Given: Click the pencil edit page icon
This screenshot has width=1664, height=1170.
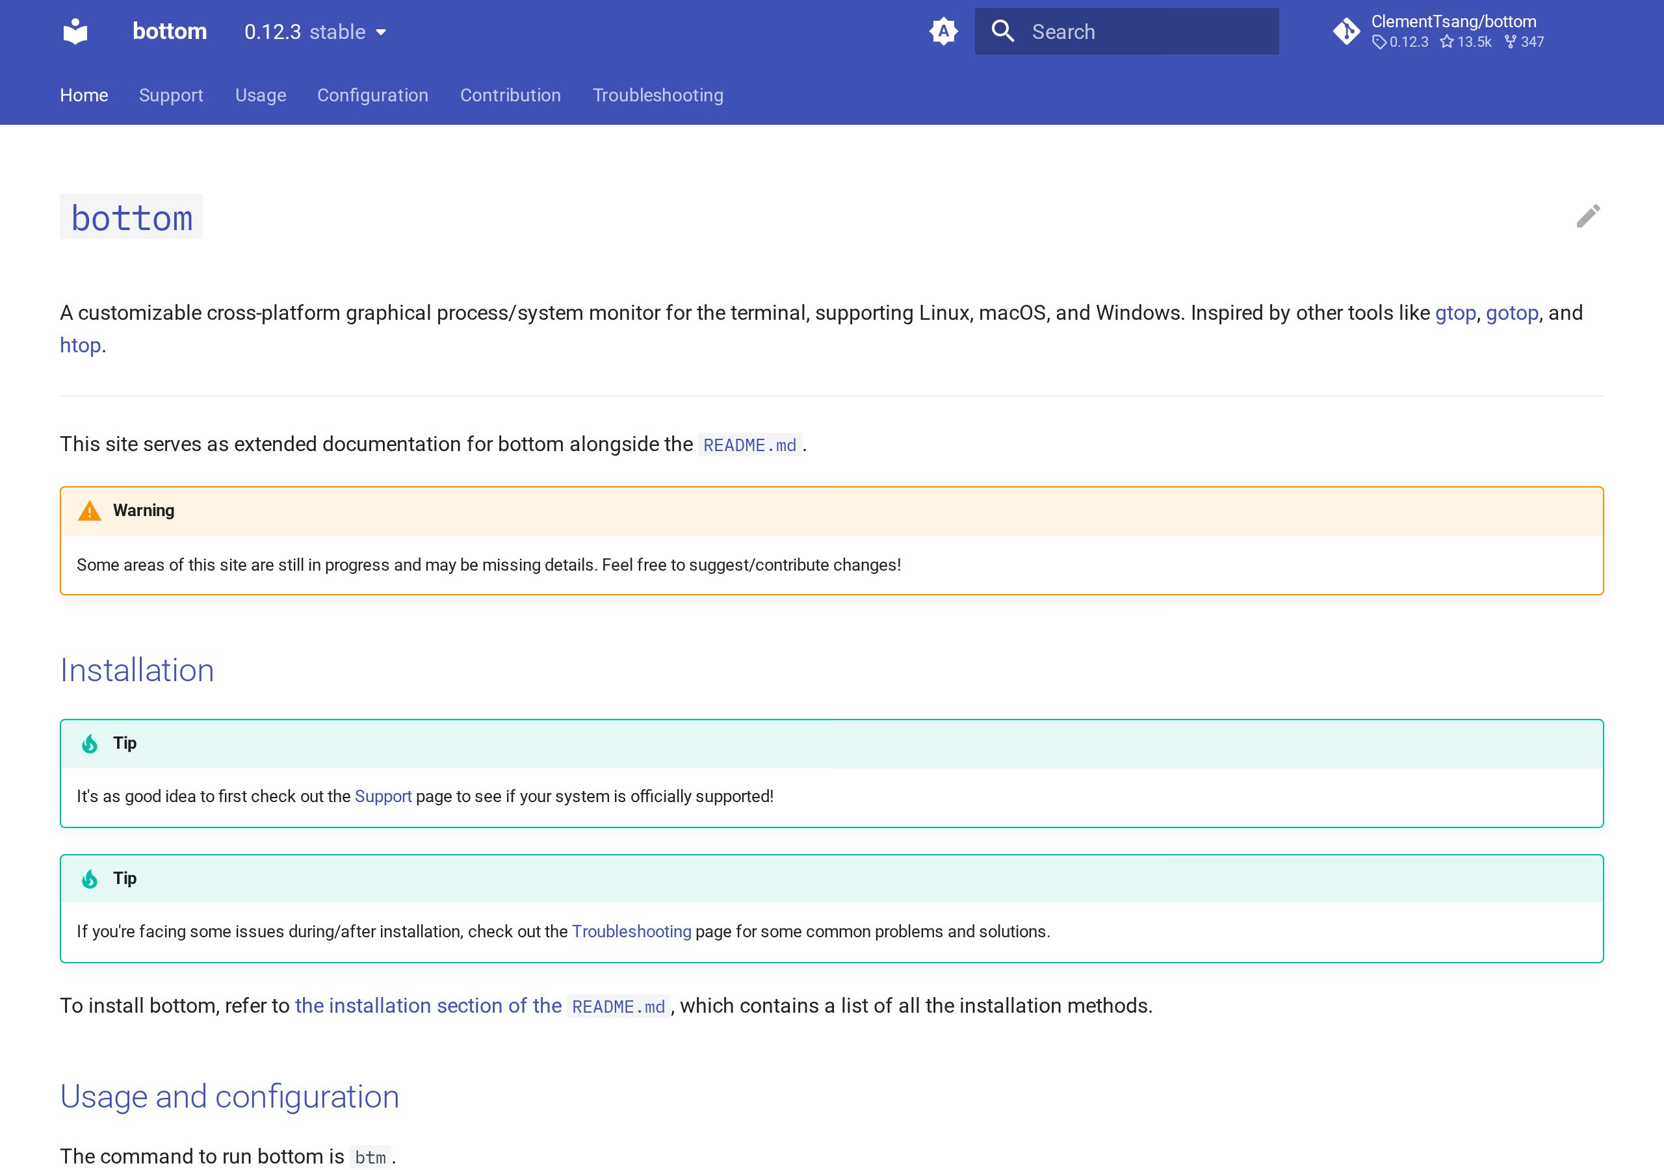Looking at the screenshot, I should 1587,216.
